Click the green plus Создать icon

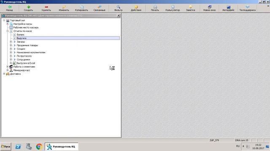click(x=29, y=7)
